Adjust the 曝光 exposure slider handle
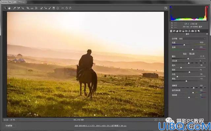The width and height of the screenshot is (211, 131). pyautogui.click(x=188, y=59)
